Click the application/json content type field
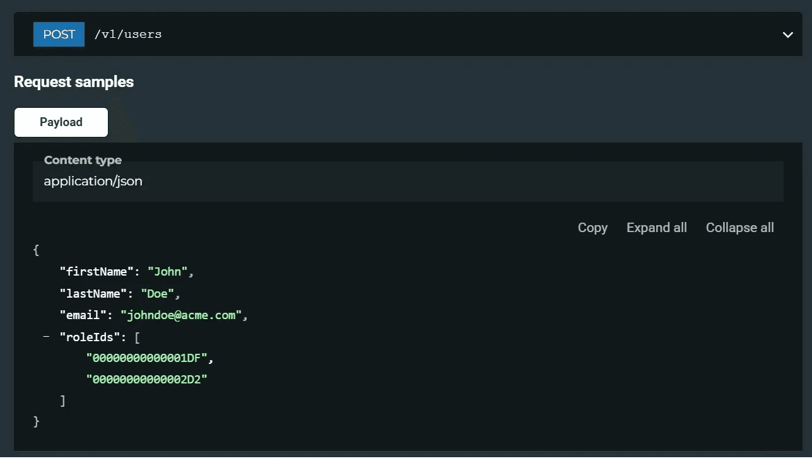The width and height of the screenshot is (812, 461). (x=93, y=182)
